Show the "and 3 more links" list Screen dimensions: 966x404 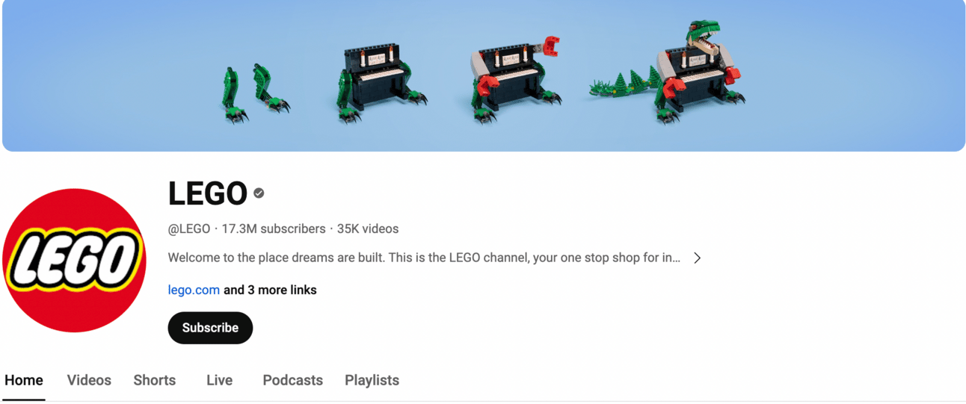[270, 290]
